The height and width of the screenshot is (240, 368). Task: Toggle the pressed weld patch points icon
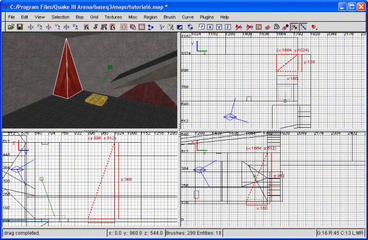(x=294, y=27)
